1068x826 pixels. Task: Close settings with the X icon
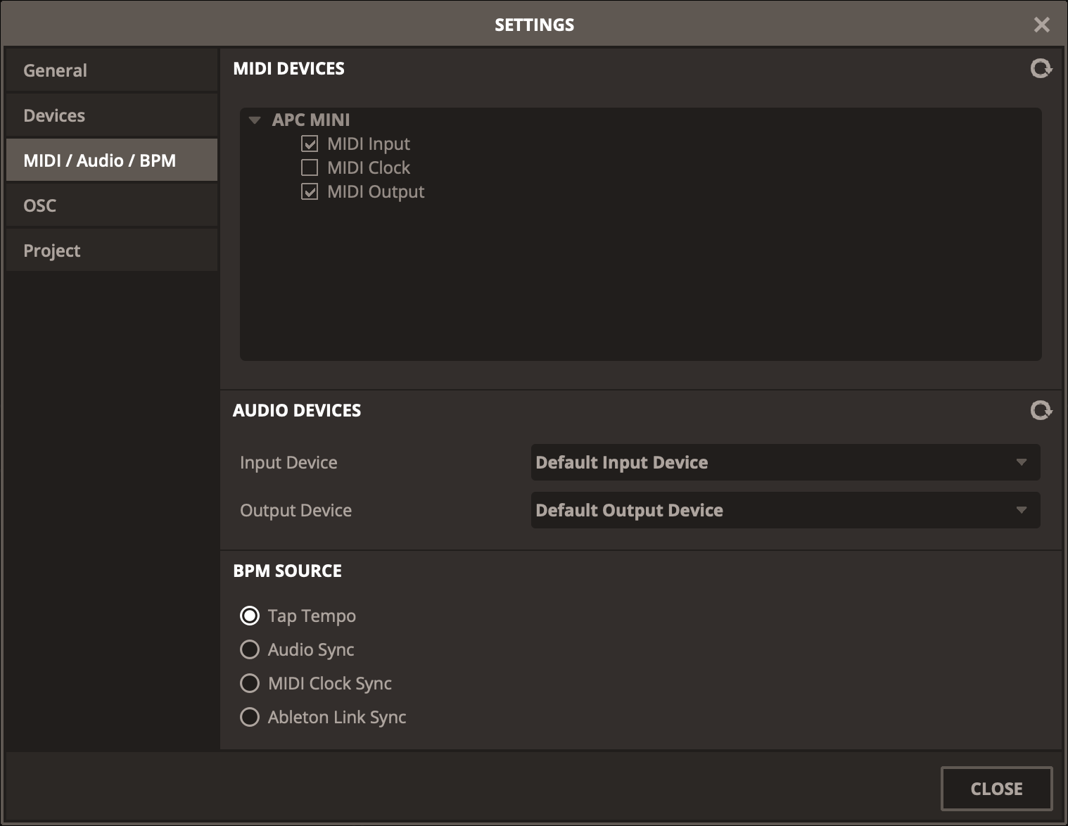click(x=1041, y=25)
